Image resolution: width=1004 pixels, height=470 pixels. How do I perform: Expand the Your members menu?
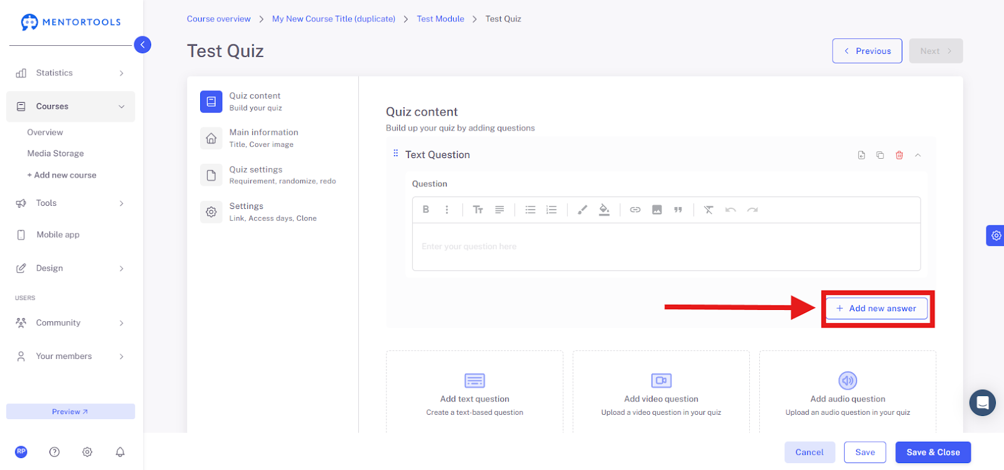70,356
